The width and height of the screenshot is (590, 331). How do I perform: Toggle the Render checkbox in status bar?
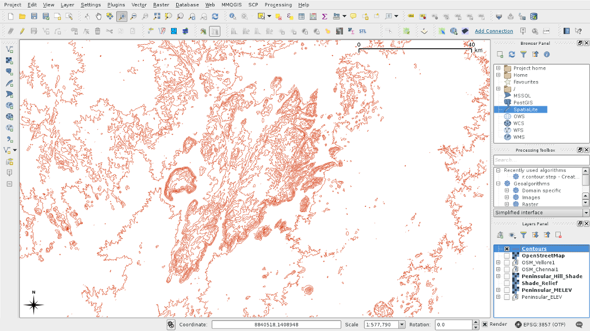click(484, 325)
